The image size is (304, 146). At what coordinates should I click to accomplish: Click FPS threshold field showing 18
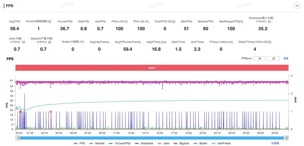click(x=259, y=58)
